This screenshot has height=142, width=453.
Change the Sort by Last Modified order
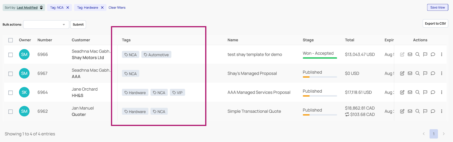[41, 8]
